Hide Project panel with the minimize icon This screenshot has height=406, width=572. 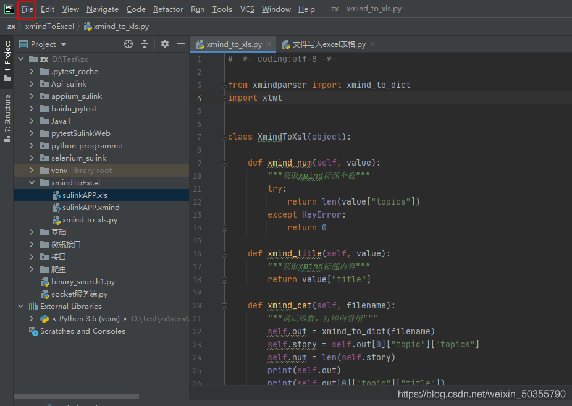click(x=180, y=44)
